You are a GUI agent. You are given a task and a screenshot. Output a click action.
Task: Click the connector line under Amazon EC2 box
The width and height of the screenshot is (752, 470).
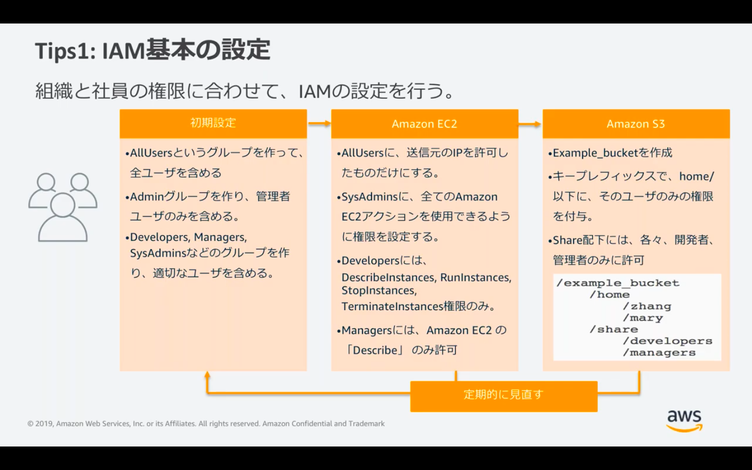455,377
